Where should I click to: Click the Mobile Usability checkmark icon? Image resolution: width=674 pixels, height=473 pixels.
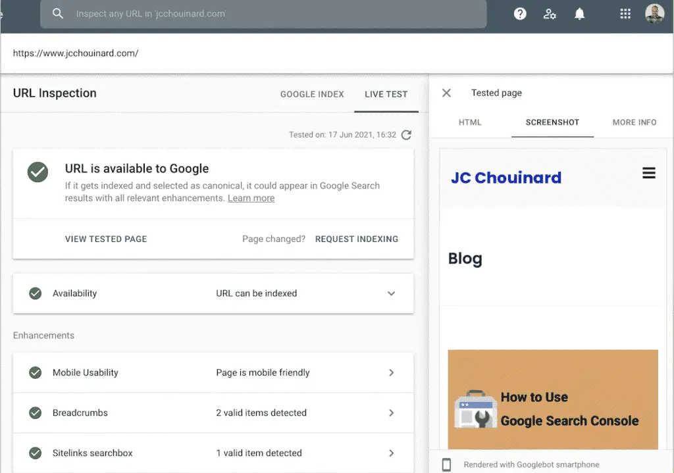click(x=36, y=372)
